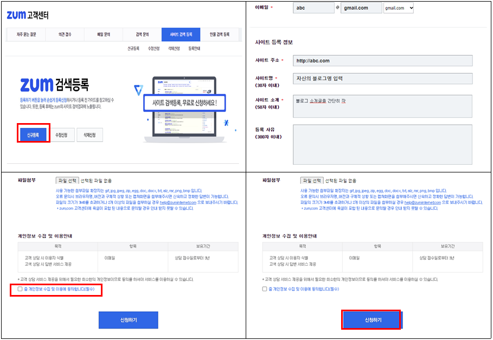Click the 사이트 등록 정보 section heading

[x=274, y=42]
